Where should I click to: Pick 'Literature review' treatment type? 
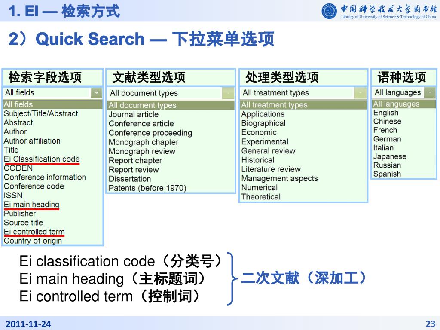(271, 169)
